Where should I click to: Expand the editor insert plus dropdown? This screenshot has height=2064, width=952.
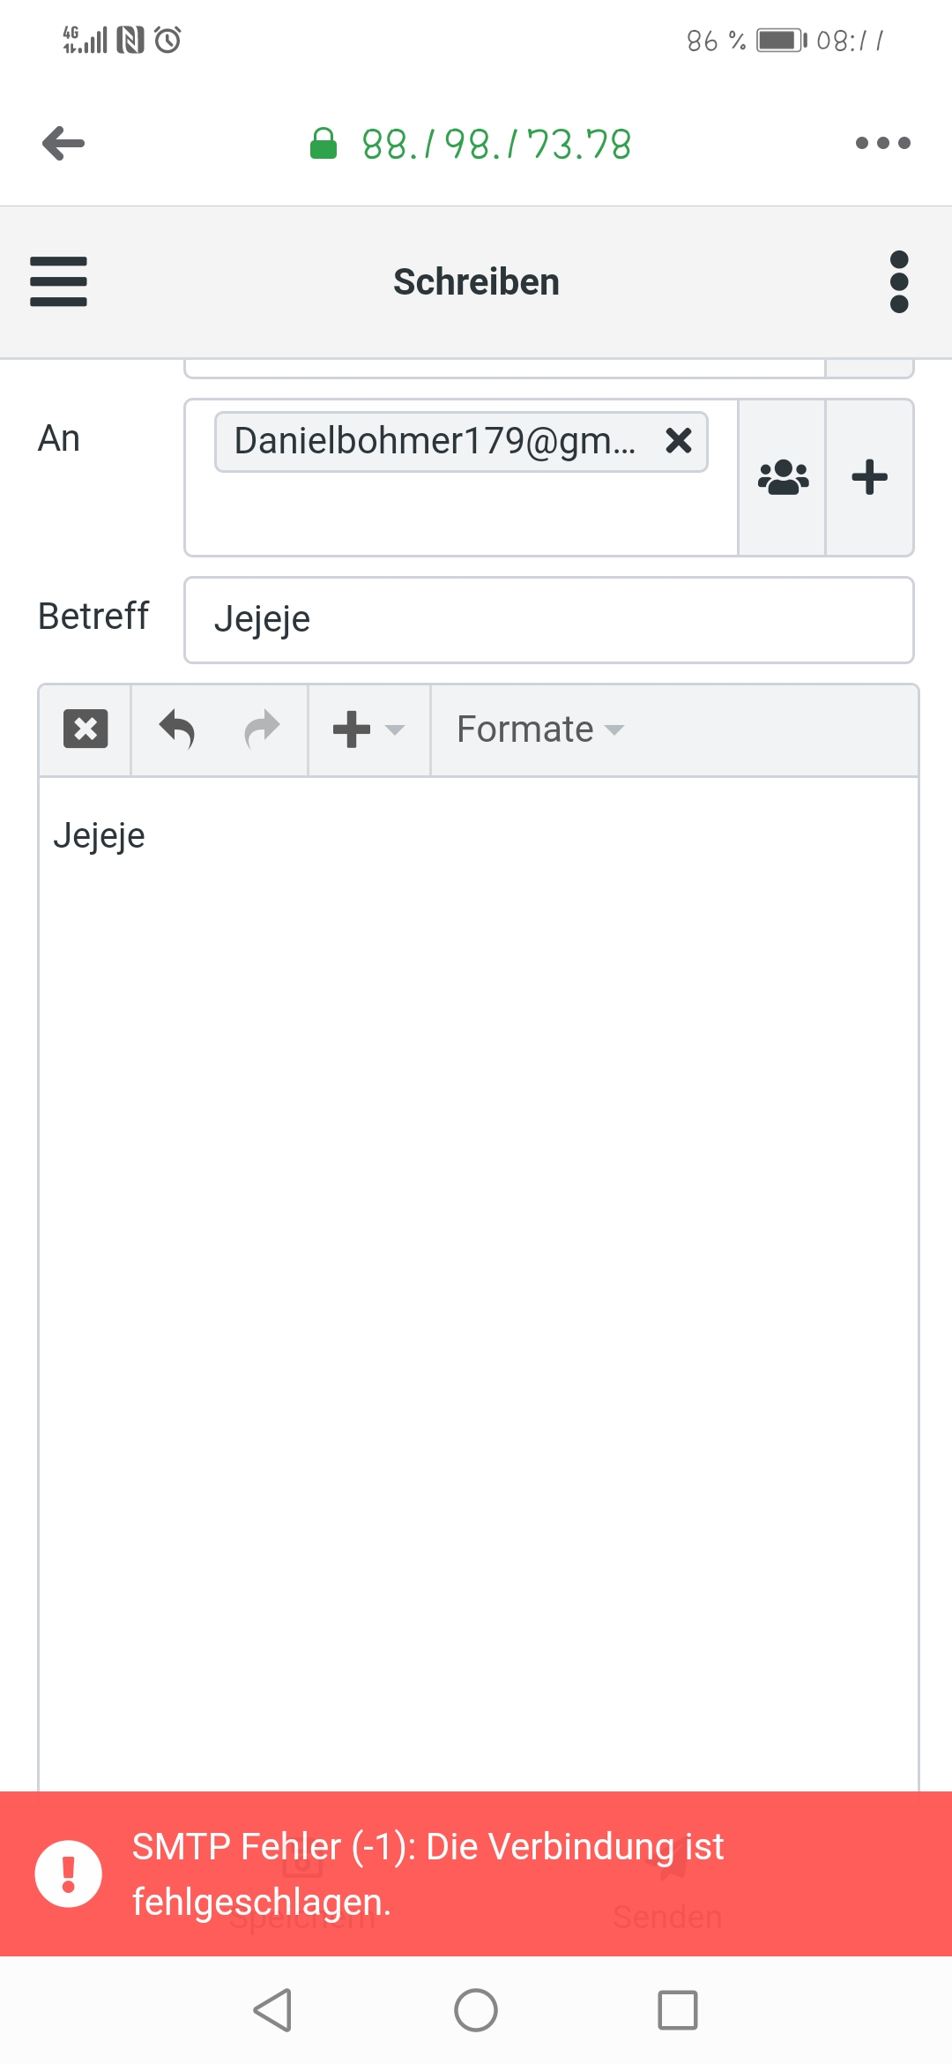click(368, 729)
